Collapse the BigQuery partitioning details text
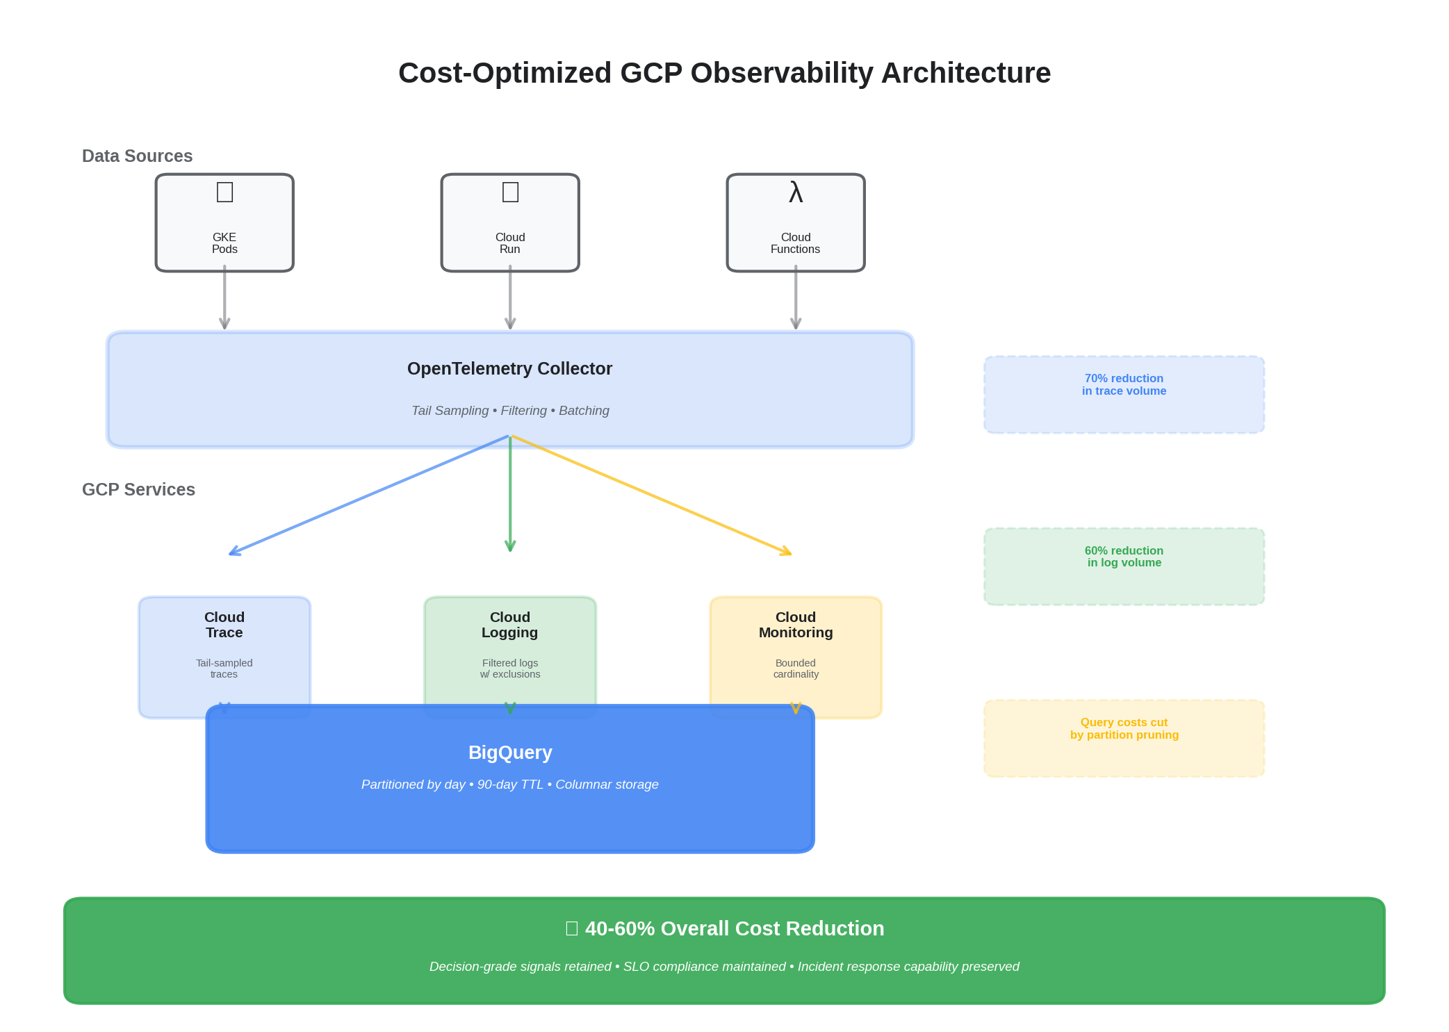This screenshot has height=1032, width=1449. 509,784
